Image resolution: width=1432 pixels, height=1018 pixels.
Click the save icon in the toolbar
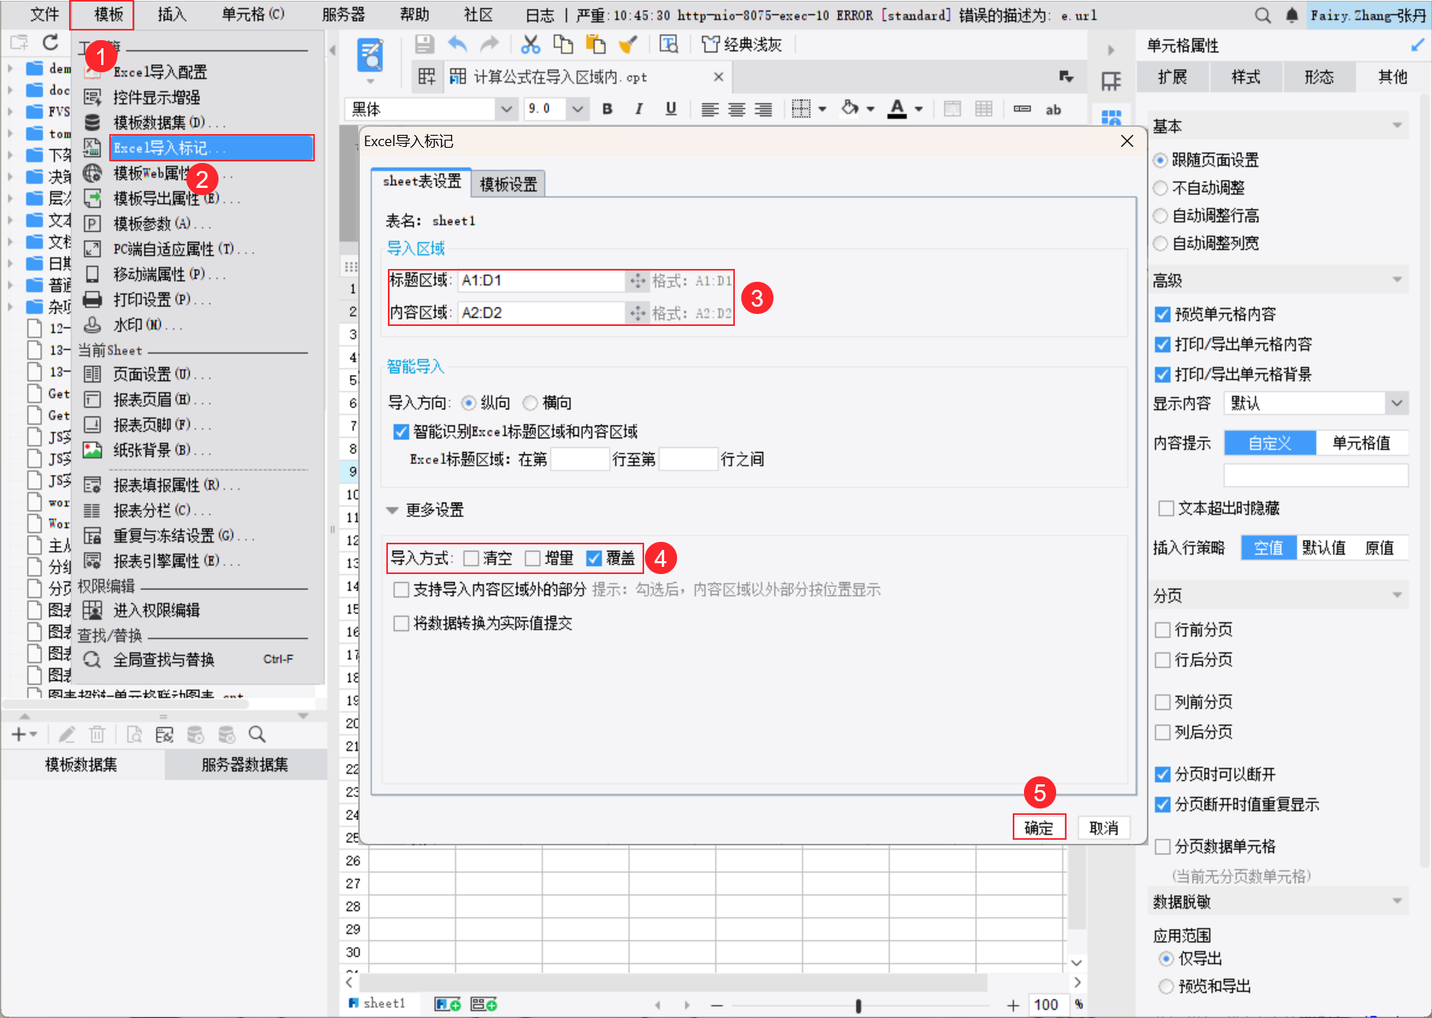click(424, 44)
